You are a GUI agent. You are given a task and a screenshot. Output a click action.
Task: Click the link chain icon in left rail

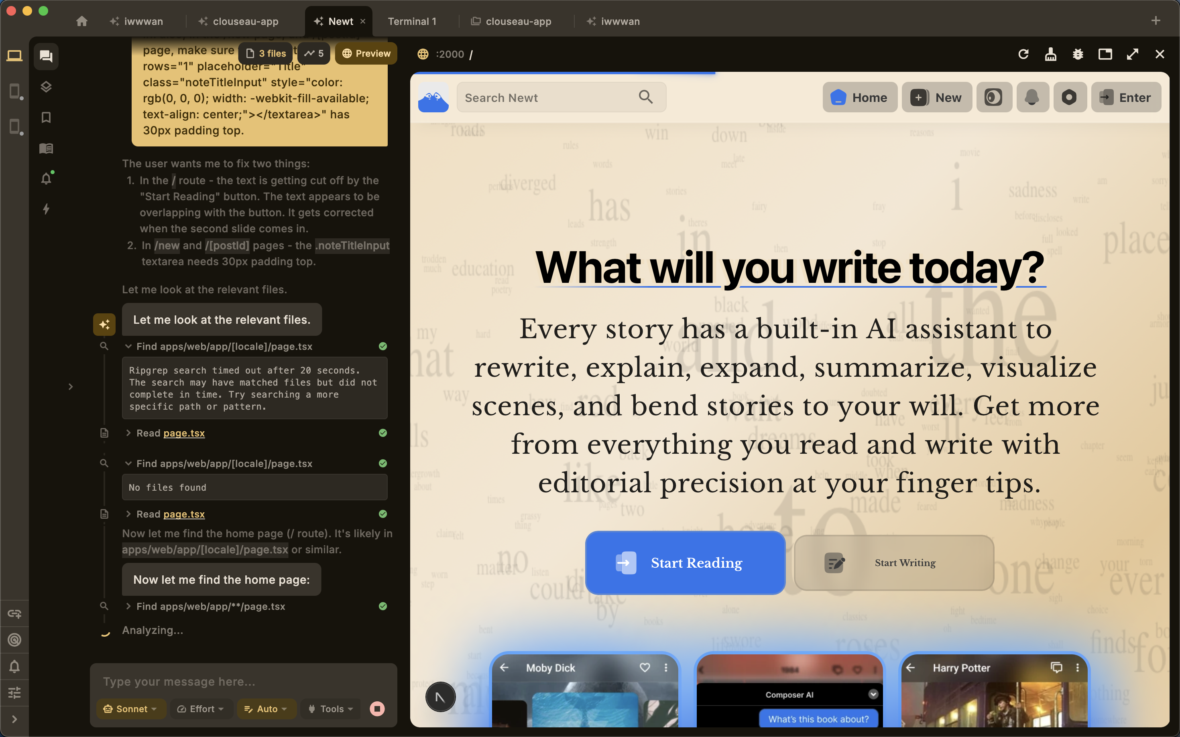coord(14,614)
